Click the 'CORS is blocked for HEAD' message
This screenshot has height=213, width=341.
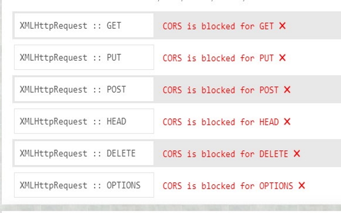click(221, 121)
